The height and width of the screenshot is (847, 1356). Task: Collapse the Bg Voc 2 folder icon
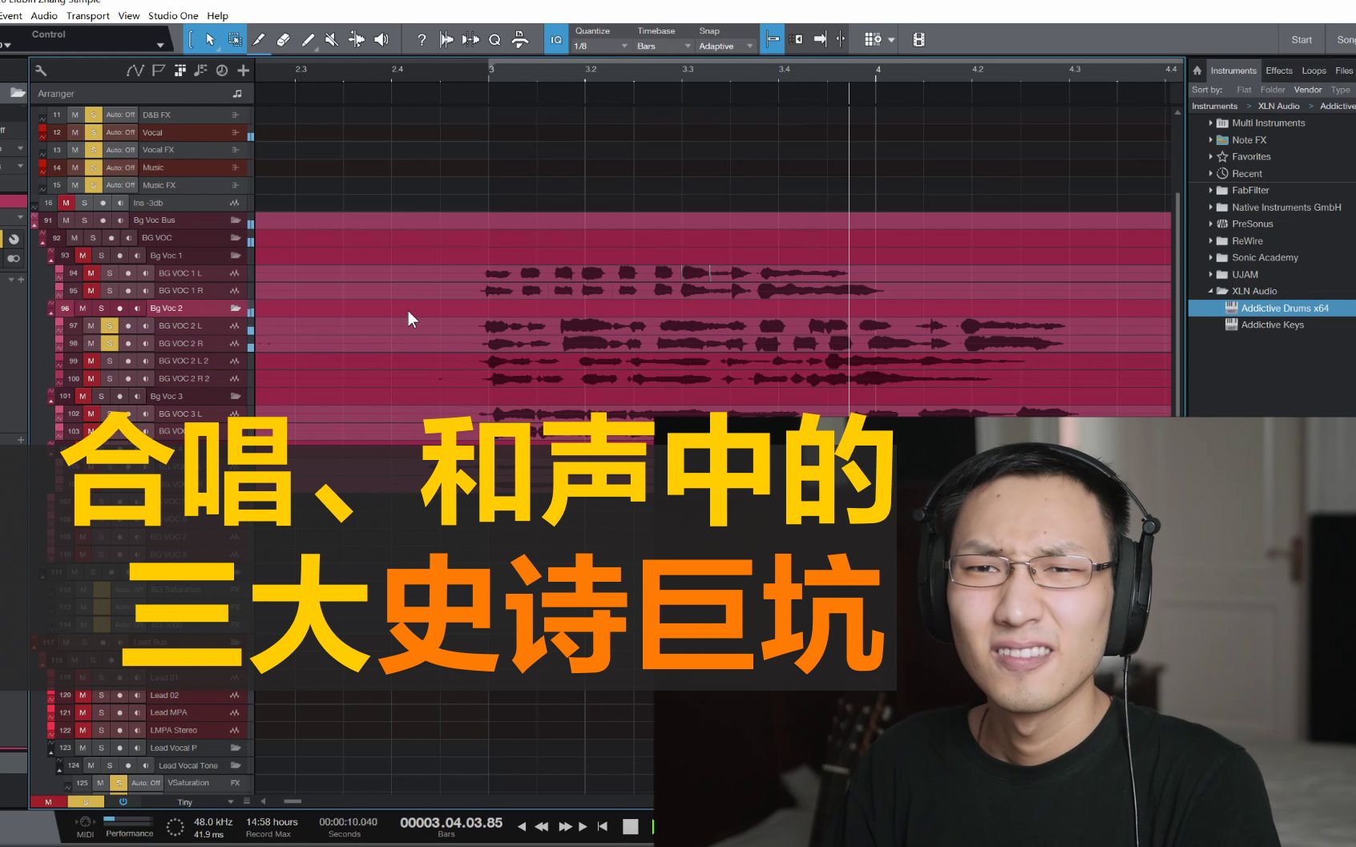(x=236, y=309)
